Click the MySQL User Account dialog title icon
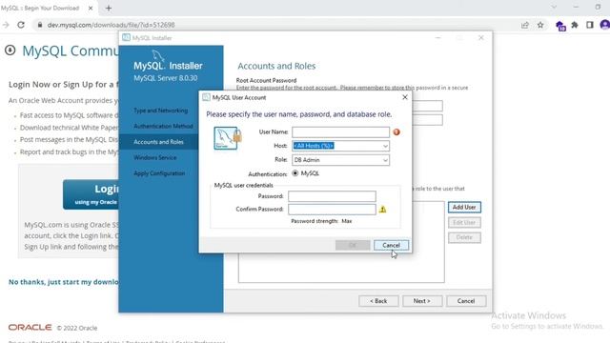This screenshot has height=343, width=610. coord(206,97)
